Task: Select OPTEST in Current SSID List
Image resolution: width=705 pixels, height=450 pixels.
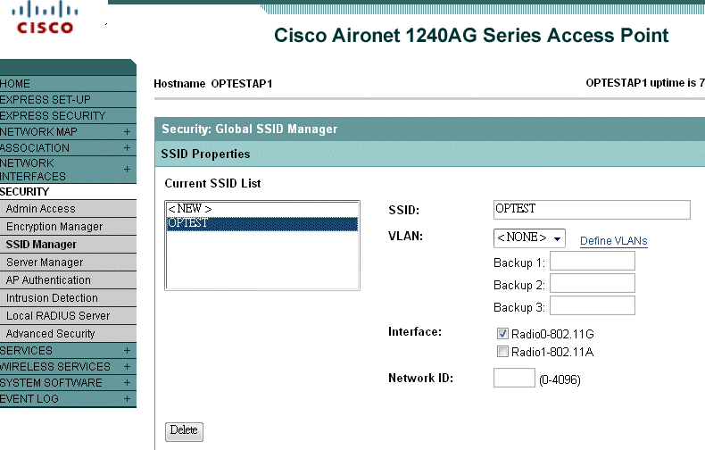Action: click(262, 223)
